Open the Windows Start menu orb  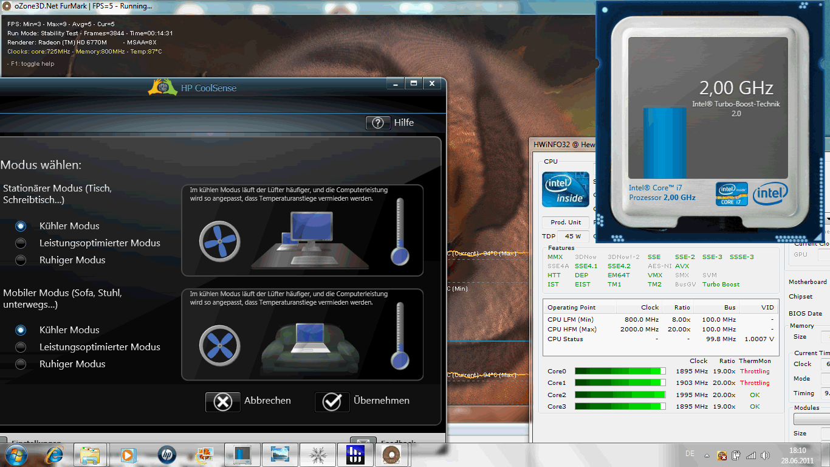click(x=15, y=455)
